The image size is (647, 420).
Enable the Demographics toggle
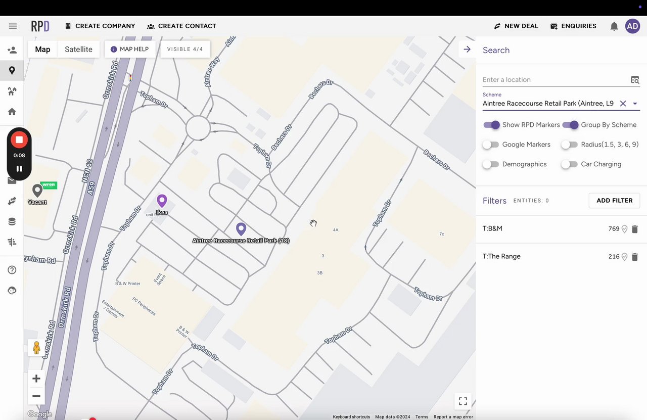pyautogui.click(x=490, y=164)
